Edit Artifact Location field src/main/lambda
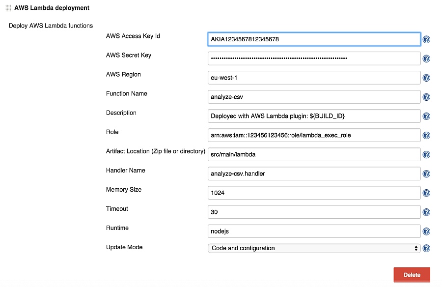The image size is (442, 289). [314, 154]
